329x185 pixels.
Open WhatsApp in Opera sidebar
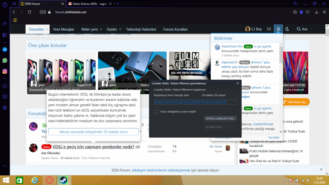click(5, 61)
